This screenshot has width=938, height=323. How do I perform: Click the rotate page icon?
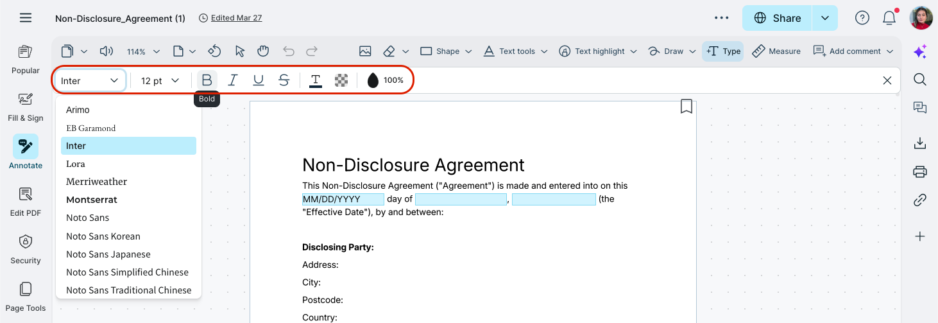pyautogui.click(x=214, y=51)
